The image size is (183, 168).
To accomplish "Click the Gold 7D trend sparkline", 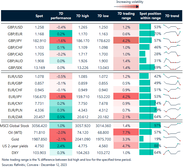I will pos(172,139).
